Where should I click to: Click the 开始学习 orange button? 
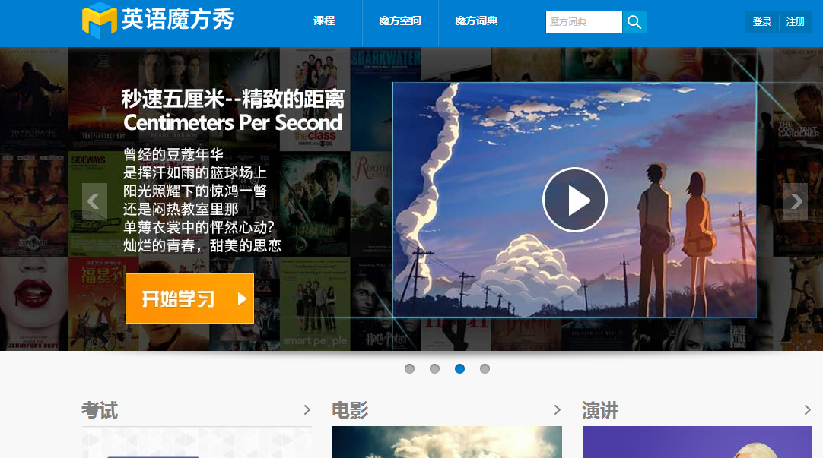tap(189, 298)
